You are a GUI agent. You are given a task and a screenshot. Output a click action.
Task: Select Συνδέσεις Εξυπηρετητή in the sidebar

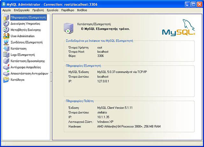pyautogui.click(x=26, y=42)
